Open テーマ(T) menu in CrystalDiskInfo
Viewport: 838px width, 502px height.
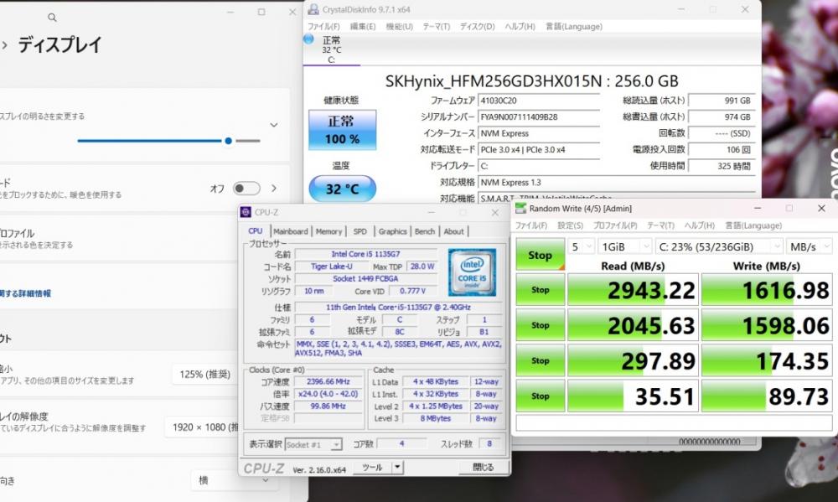point(436,26)
